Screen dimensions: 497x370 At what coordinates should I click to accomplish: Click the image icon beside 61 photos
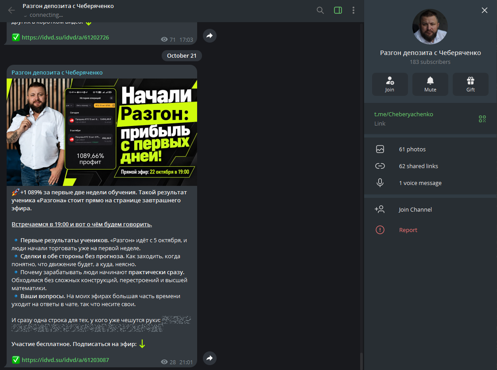click(x=380, y=149)
